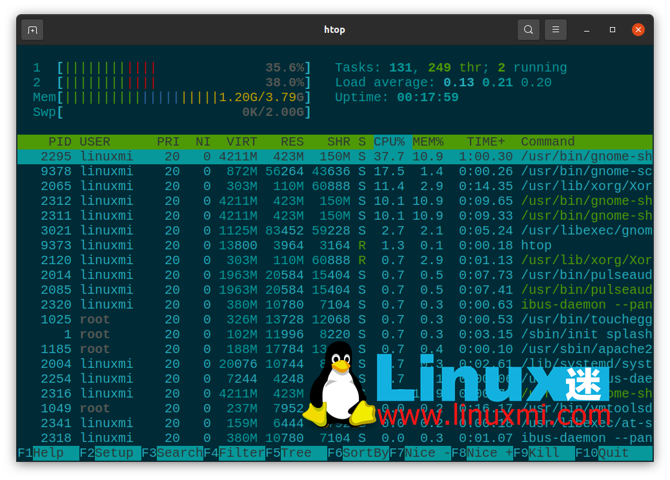
Task: Click the Uptime 00:17:59 value
Action: (x=428, y=97)
